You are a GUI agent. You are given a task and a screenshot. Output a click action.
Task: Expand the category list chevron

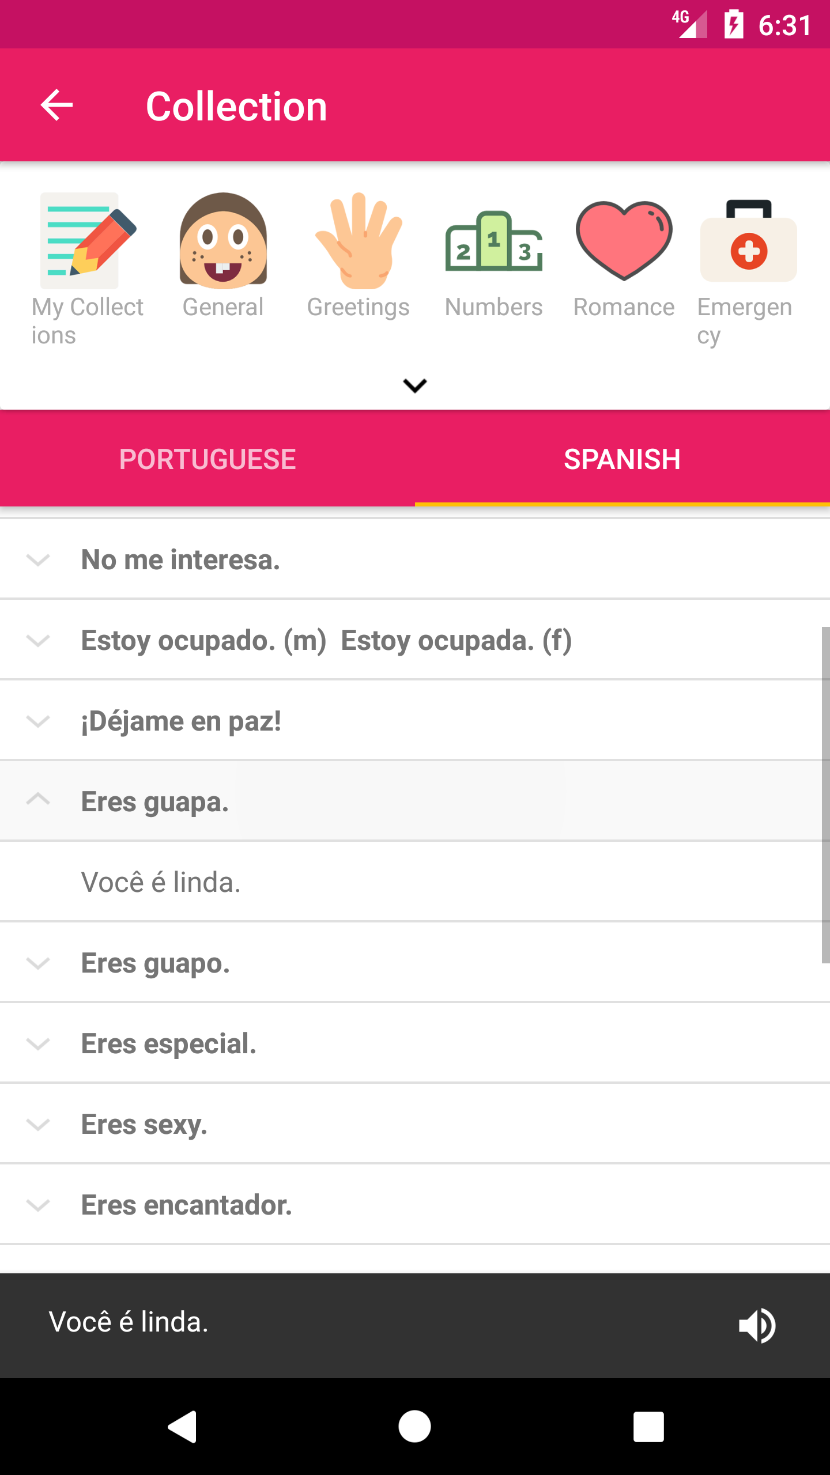(x=415, y=385)
